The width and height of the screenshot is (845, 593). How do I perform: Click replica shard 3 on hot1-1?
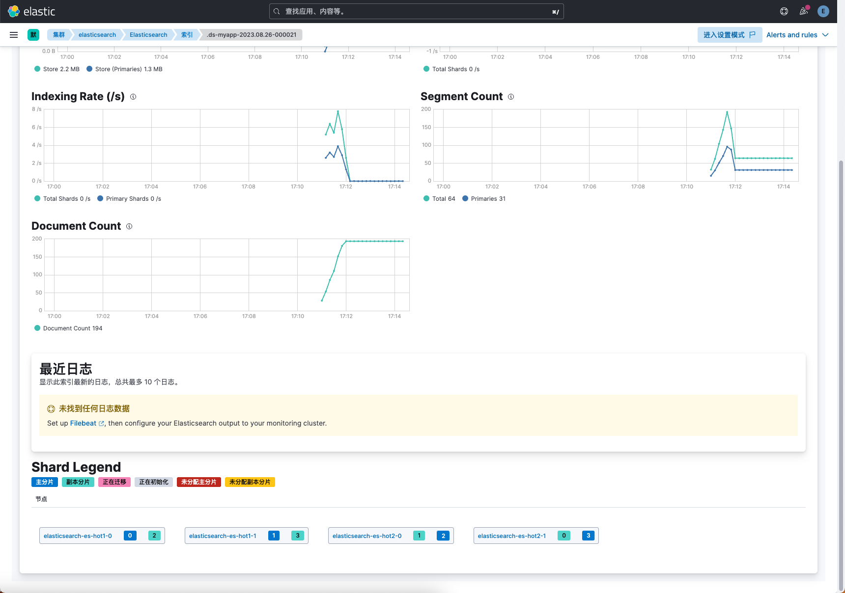[x=298, y=536]
